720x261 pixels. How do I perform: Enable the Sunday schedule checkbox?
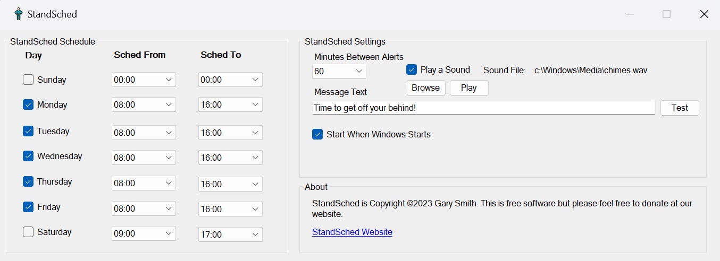coord(28,80)
